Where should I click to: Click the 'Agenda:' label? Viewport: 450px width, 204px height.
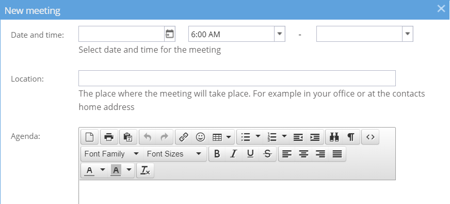(x=25, y=136)
